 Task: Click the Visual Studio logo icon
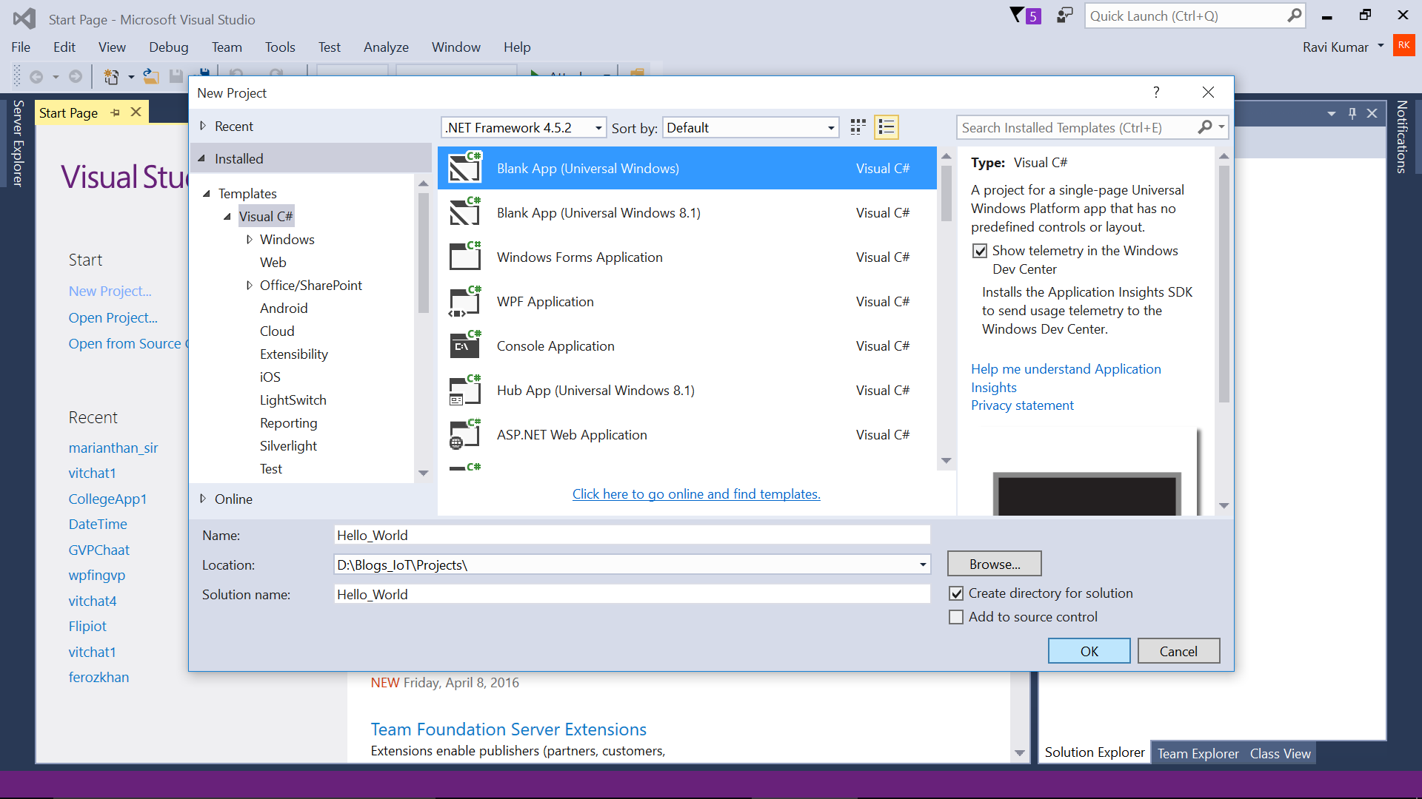point(24,18)
